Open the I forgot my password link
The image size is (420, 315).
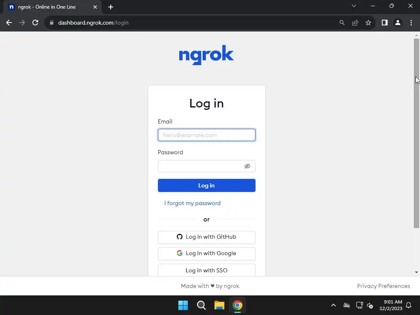[x=192, y=203]
